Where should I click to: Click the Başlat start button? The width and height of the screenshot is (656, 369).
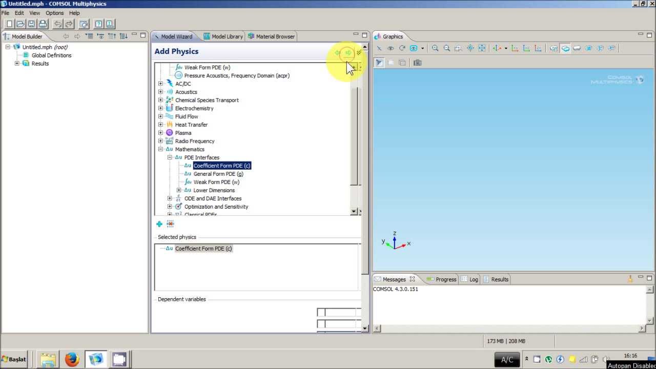[14, 359]
